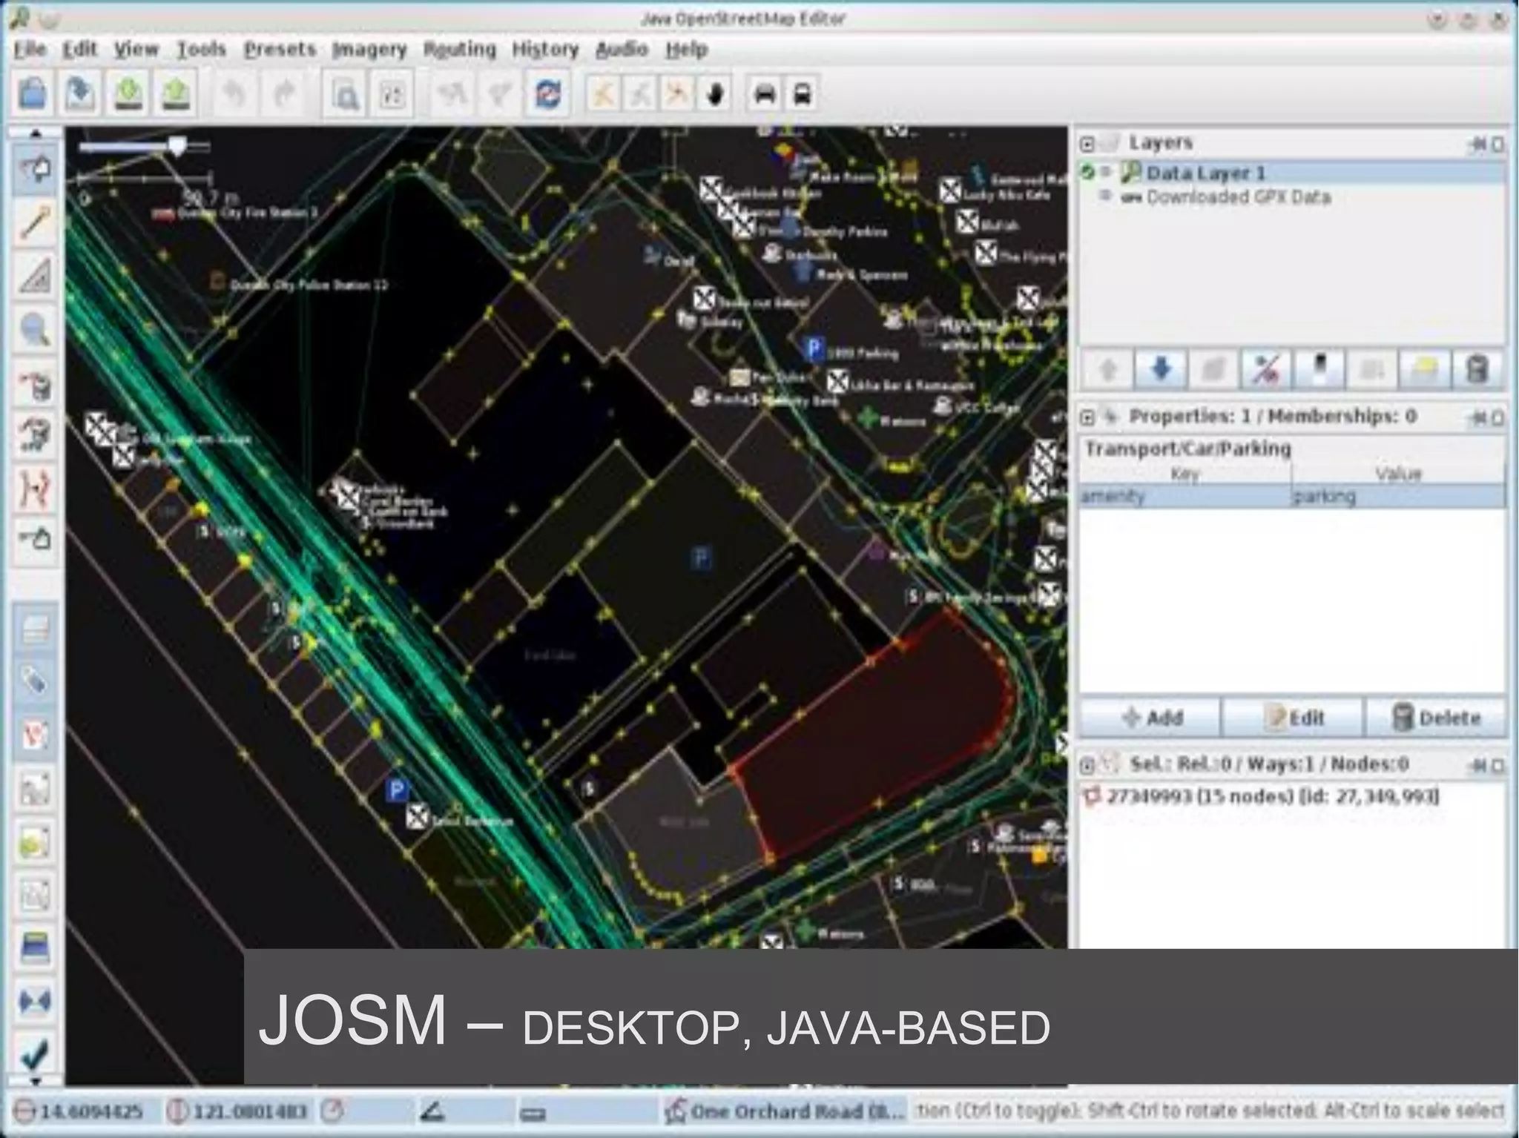
Task: Open the Tools menu
Action: (201, 50)
